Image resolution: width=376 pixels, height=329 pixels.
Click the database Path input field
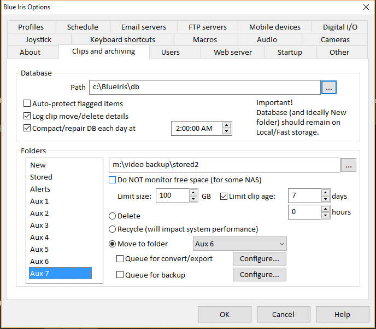click(205, 87)
